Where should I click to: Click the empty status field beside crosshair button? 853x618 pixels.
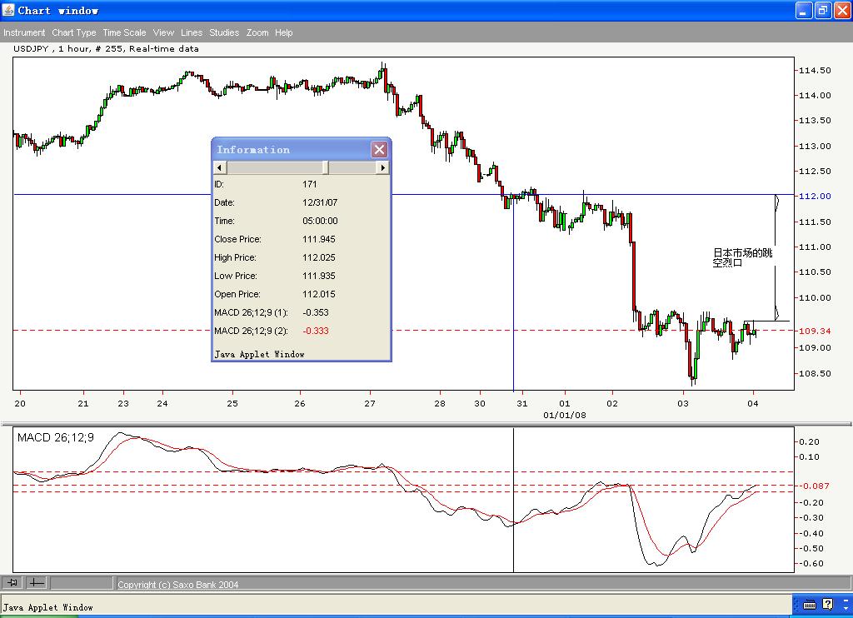click(82, 583)
